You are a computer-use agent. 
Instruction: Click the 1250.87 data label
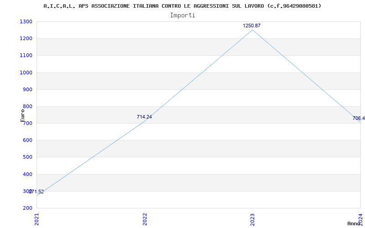pyautogui.click(x=252, y=26)
